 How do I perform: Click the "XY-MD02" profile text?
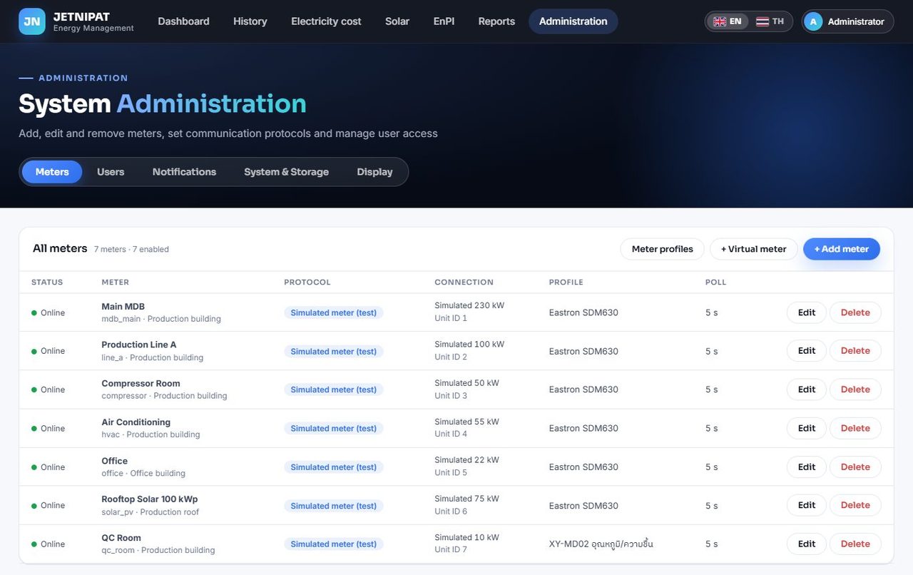(568, 544)
